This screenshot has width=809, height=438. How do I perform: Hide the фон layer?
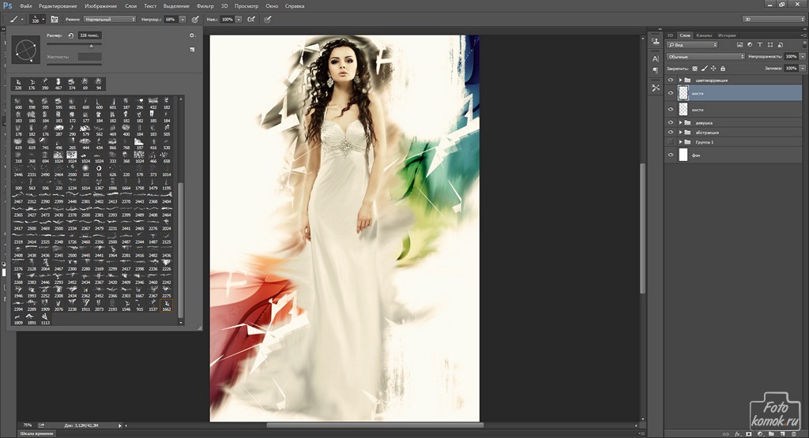[671, 155]
